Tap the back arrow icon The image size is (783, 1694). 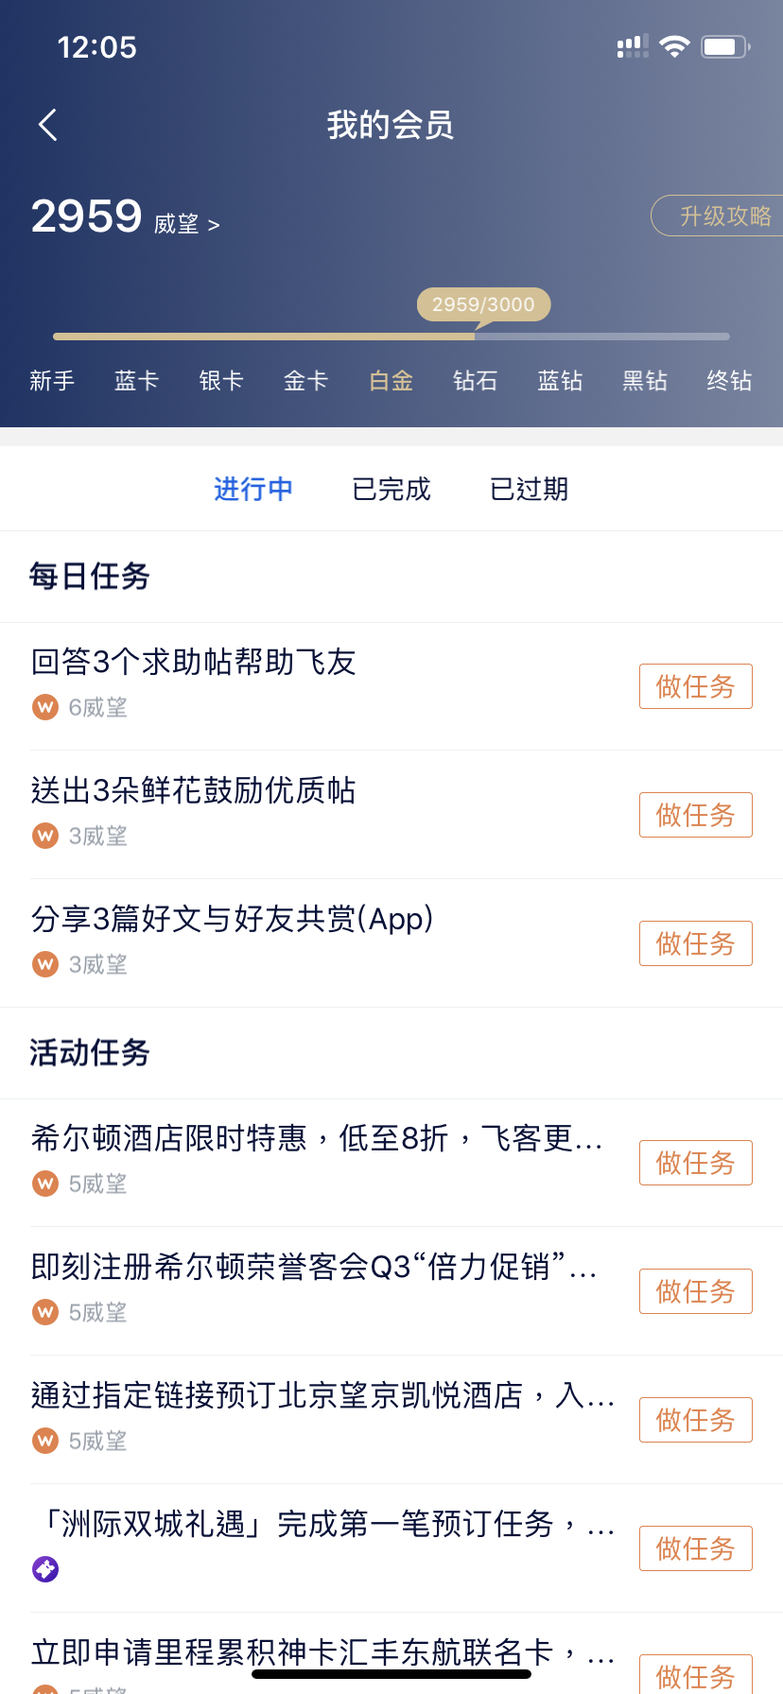48,125
